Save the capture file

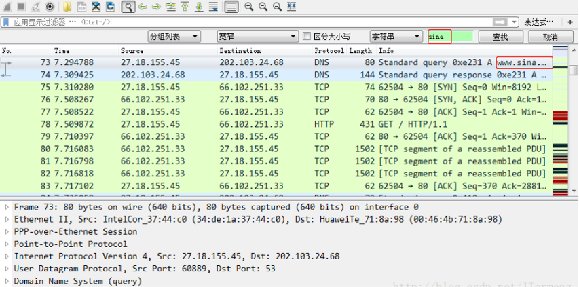[81, 7]
